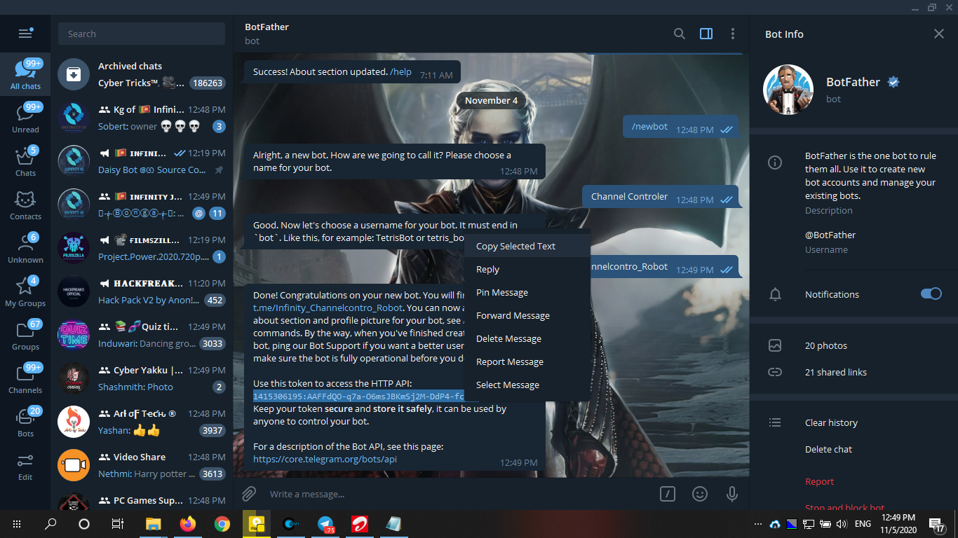The image size is (958, 538).
Task: Open the Daisy Bot Source channel chat
Action: click(x=142, y=161)
